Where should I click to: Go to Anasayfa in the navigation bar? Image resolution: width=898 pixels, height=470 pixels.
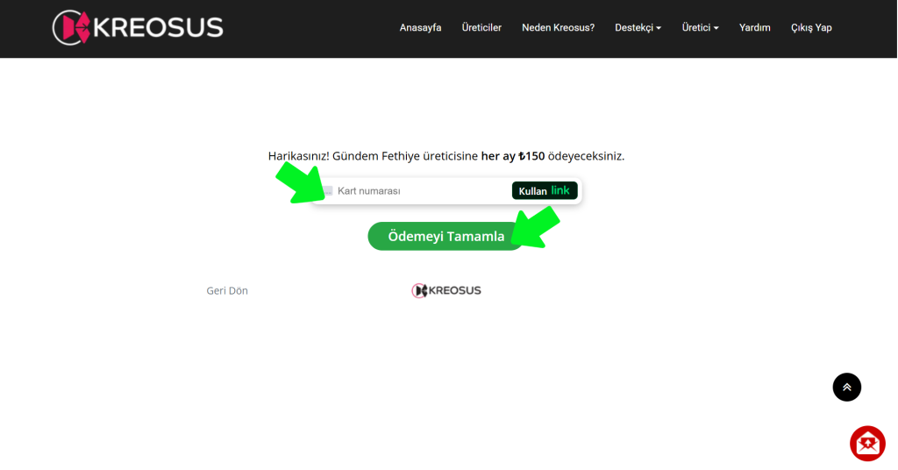(420, 28)
